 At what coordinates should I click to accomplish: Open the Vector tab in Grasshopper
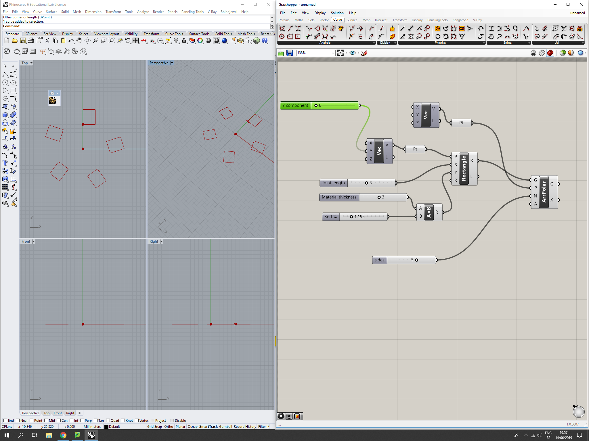pyautogui.click(x=324, y=20)
